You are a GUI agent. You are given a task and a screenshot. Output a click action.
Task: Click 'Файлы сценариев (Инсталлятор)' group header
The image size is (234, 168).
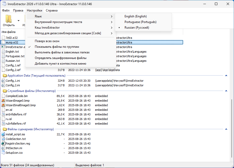[x=31, y=129]
